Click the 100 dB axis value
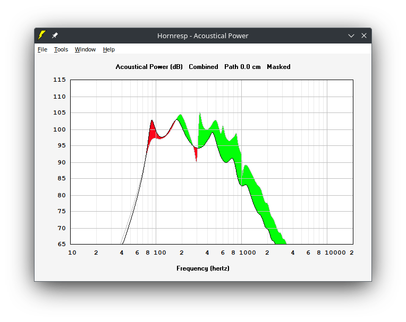This screenshot has height=322, width=406. (x=60, y=129)
